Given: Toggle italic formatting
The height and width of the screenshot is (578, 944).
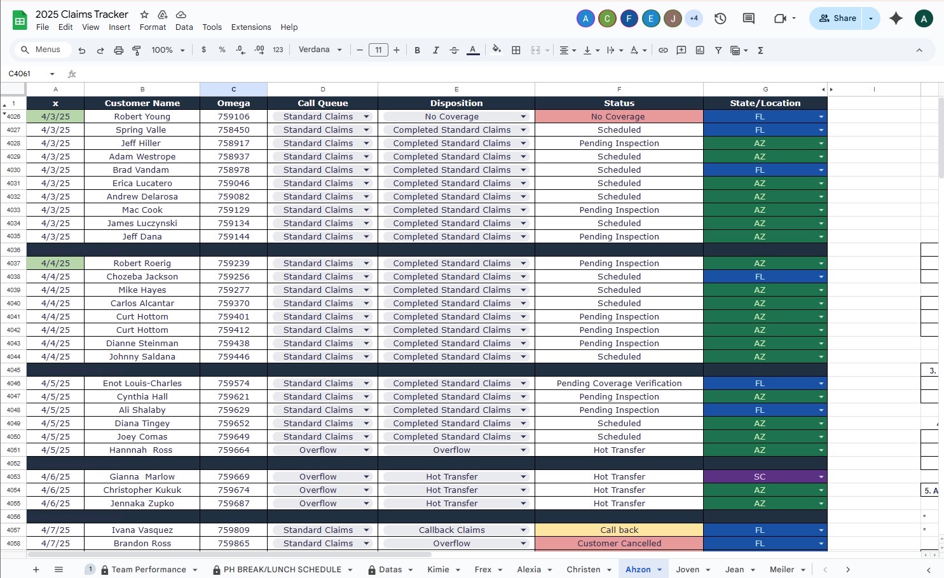Looking at the screenshot, I should [x=435, y=50].
